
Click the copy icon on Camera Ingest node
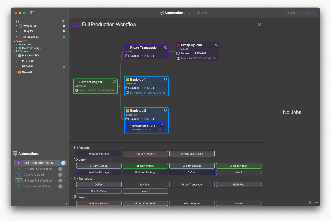coord(115,82)
